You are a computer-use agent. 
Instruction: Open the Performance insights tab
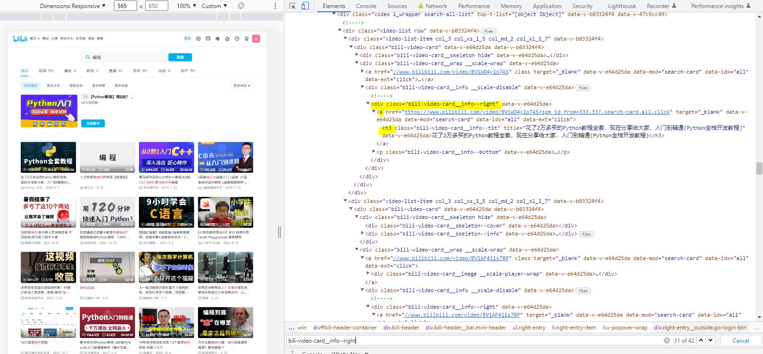(x=720, y=6)
